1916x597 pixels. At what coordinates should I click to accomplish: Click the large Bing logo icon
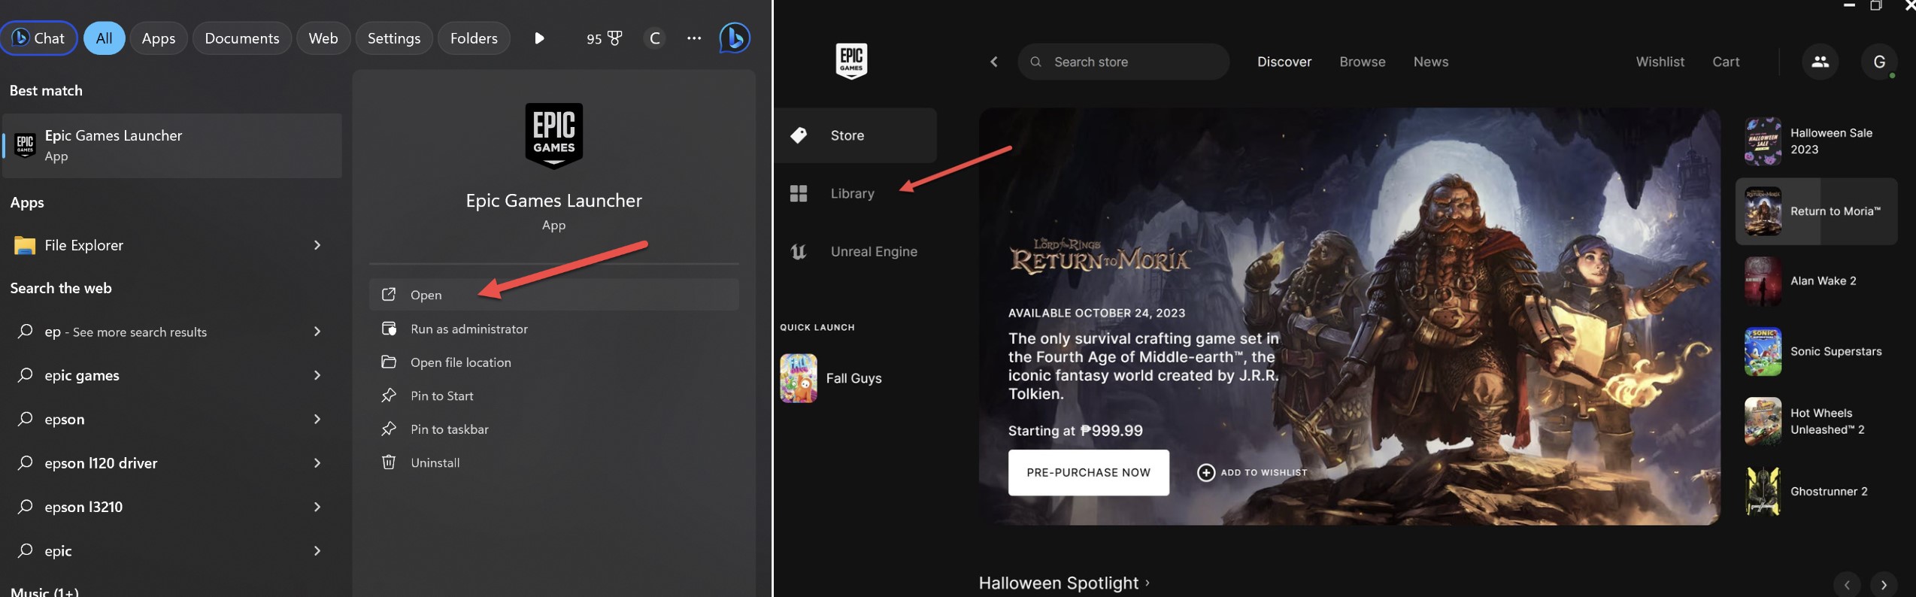(x=735, y=38)
